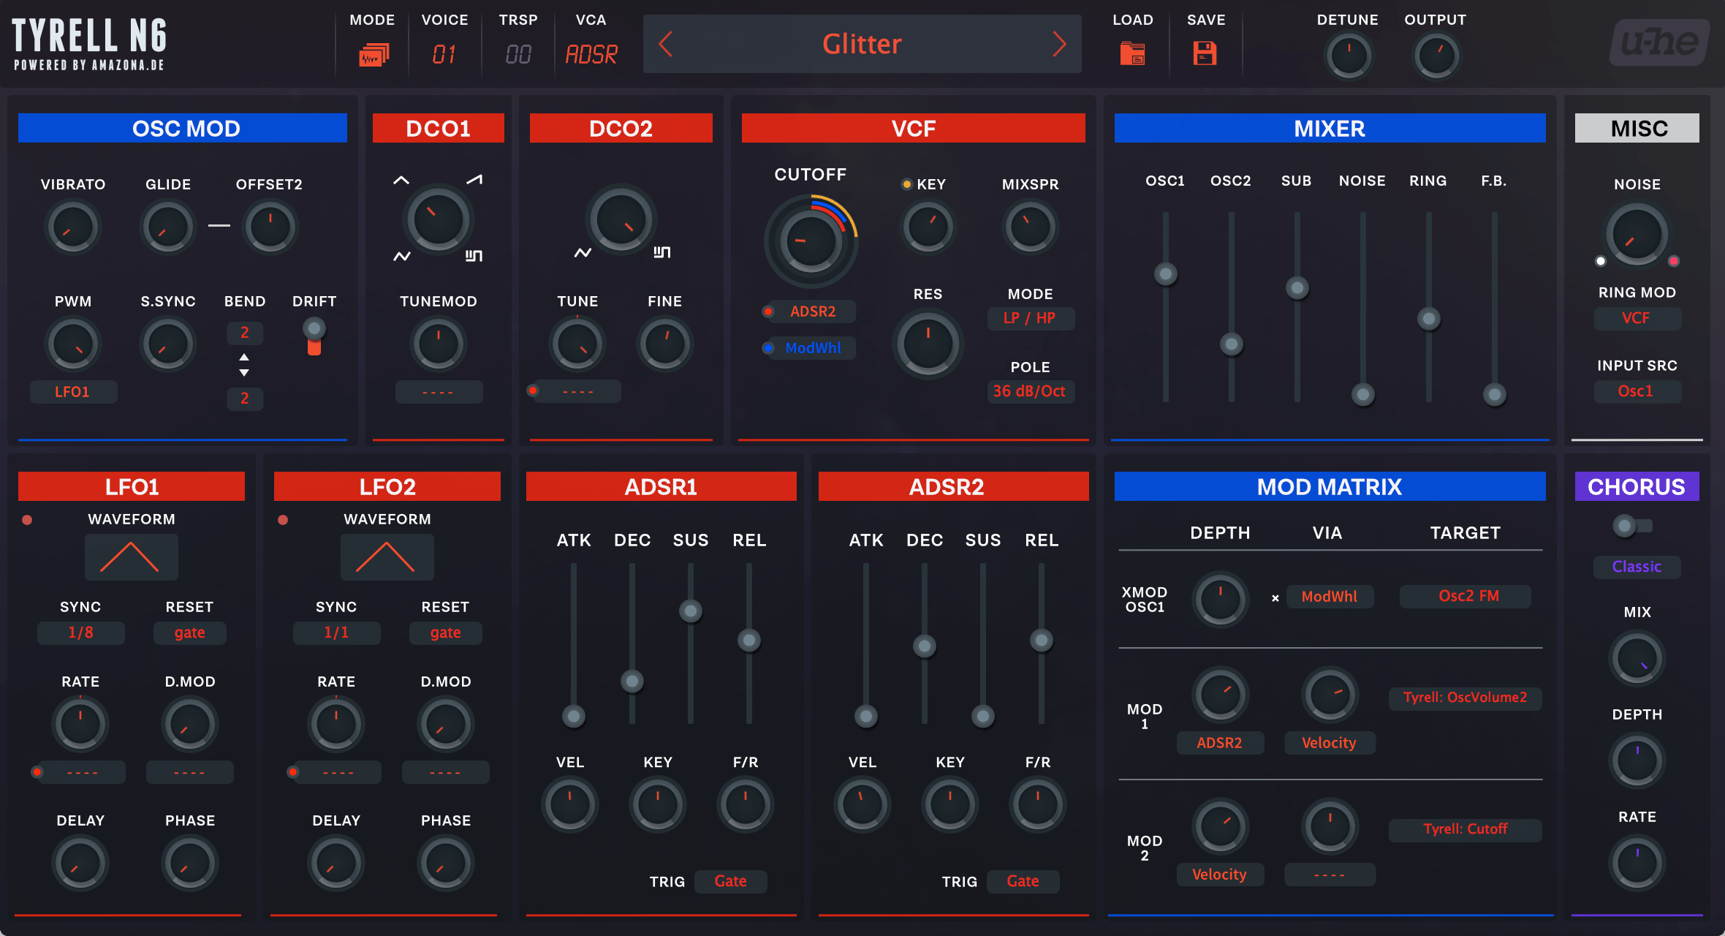
Task: Toggle the DRIFT switch
Action: point(314,336)
